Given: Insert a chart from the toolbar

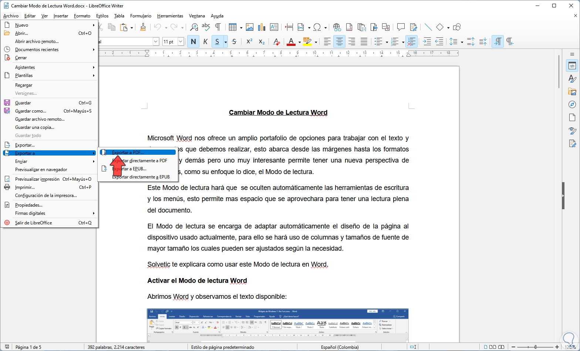Looking at the screenshot, I should coord(262,27).
